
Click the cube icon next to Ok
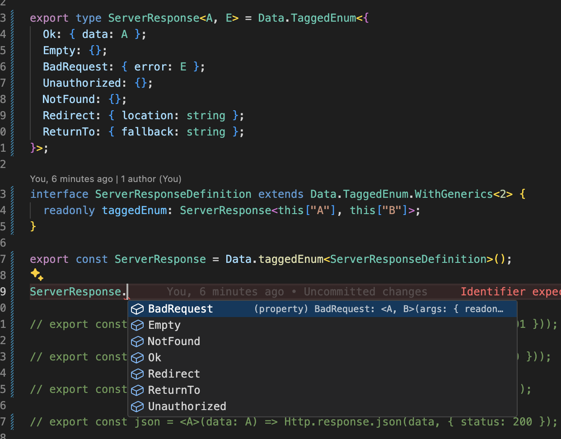[137, 358]
